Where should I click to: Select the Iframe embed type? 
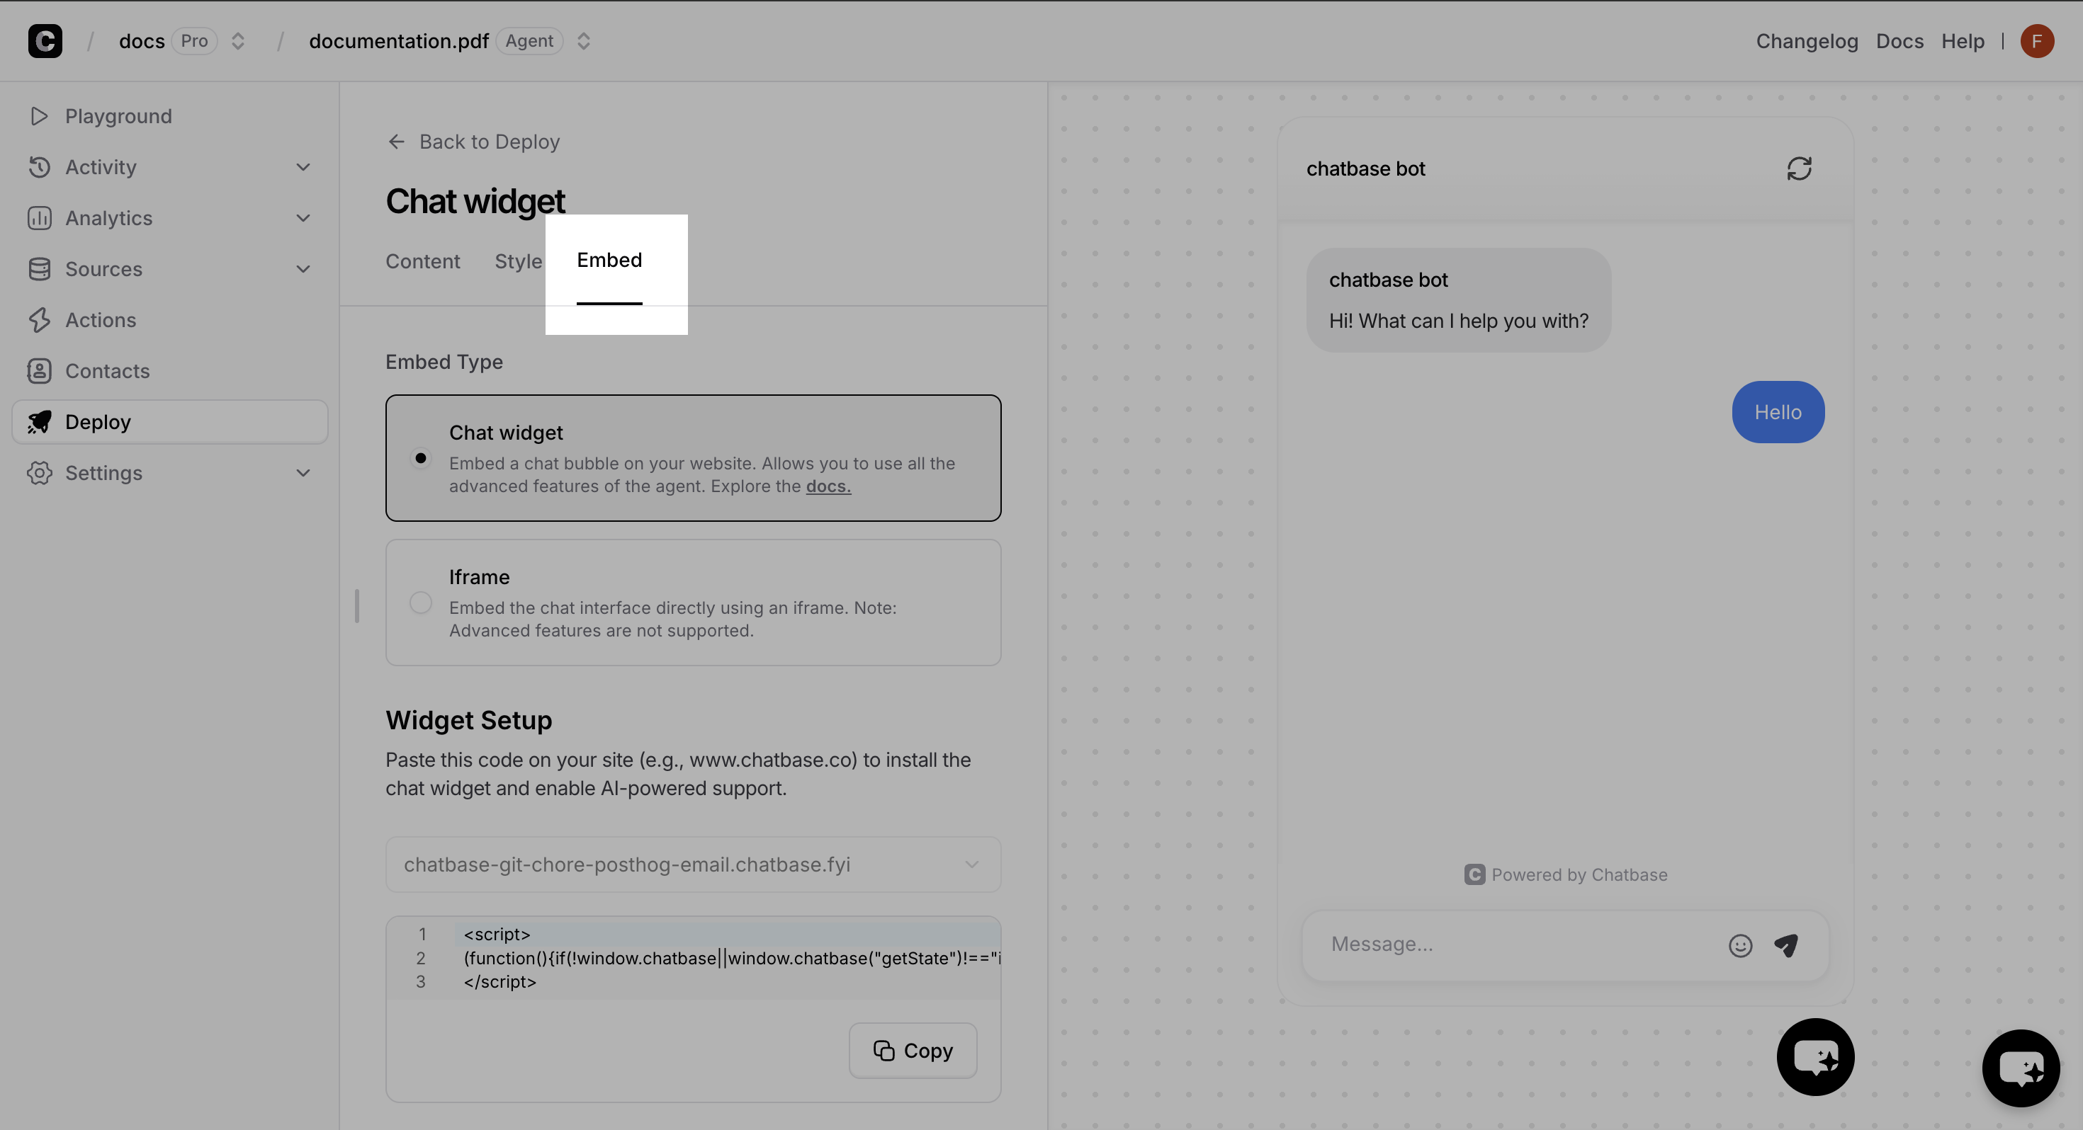[420, 603]
